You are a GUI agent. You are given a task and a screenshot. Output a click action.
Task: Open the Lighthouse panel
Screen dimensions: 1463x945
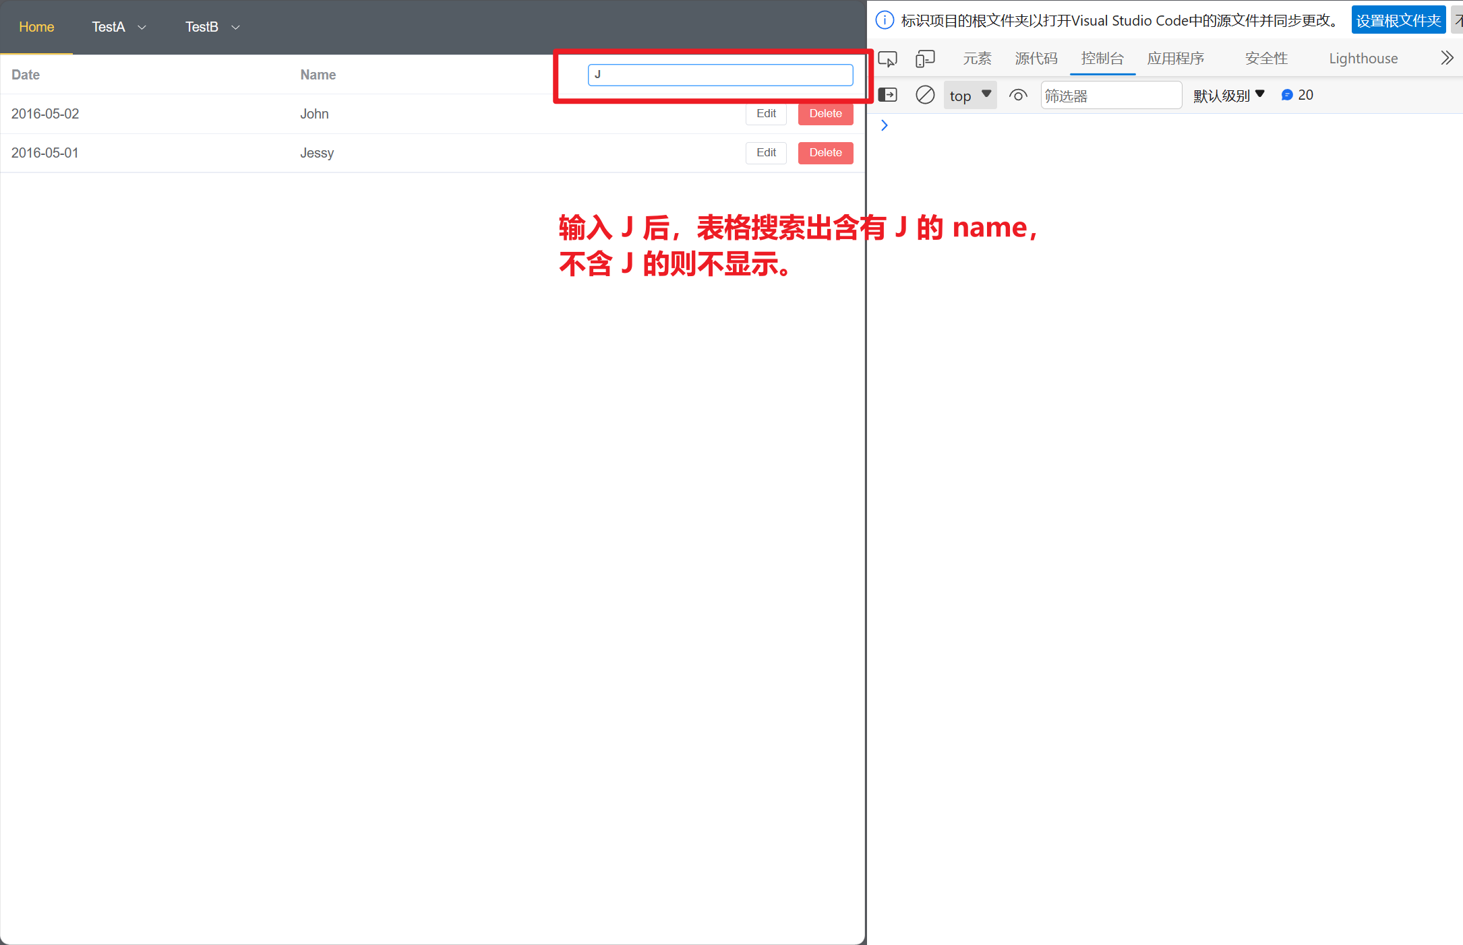tap(1364, 59)
